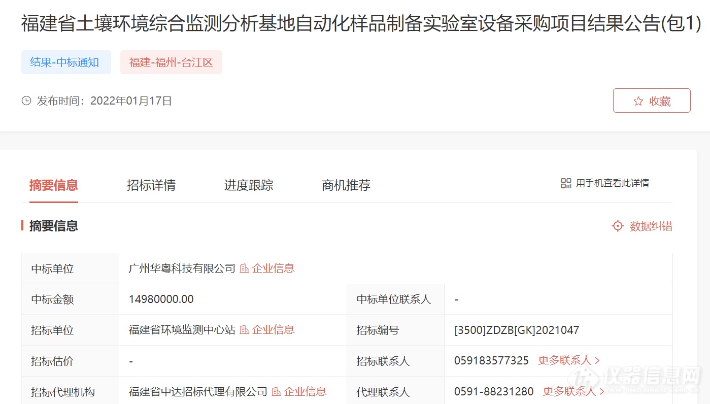The height and width of the screenshot is (404, 710).
Task: Click the clock icon next to 发布时间
Action: coord(26,100)
